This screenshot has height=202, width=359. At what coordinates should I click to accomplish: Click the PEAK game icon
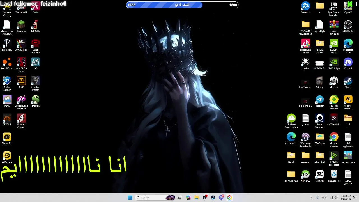point(7,101)
